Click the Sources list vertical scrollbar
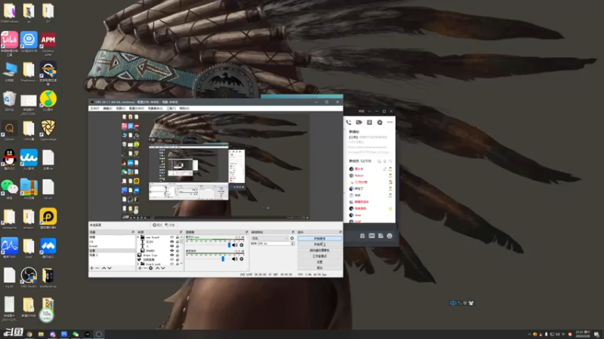This screenshot has height=339, width=604. tap(181, 250)
